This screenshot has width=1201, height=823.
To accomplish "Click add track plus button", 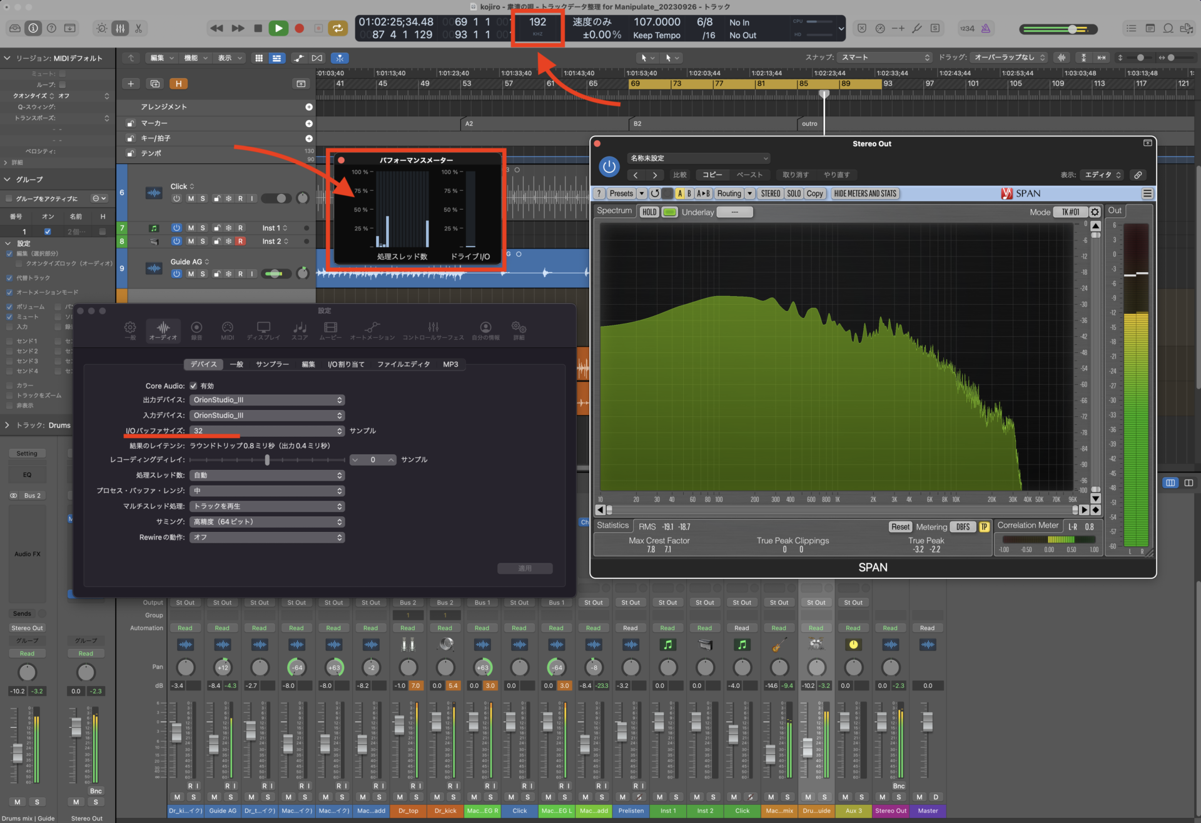I will (131, 83).
